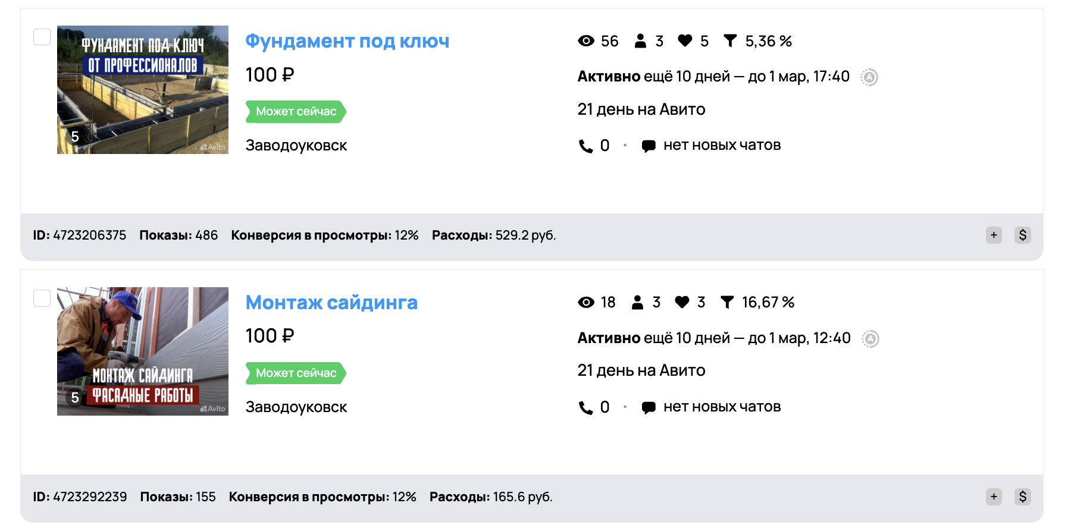Click Может сейчас badge on Монтаж сайдинга
1071x528 pixels.
[x=296, y=373]
